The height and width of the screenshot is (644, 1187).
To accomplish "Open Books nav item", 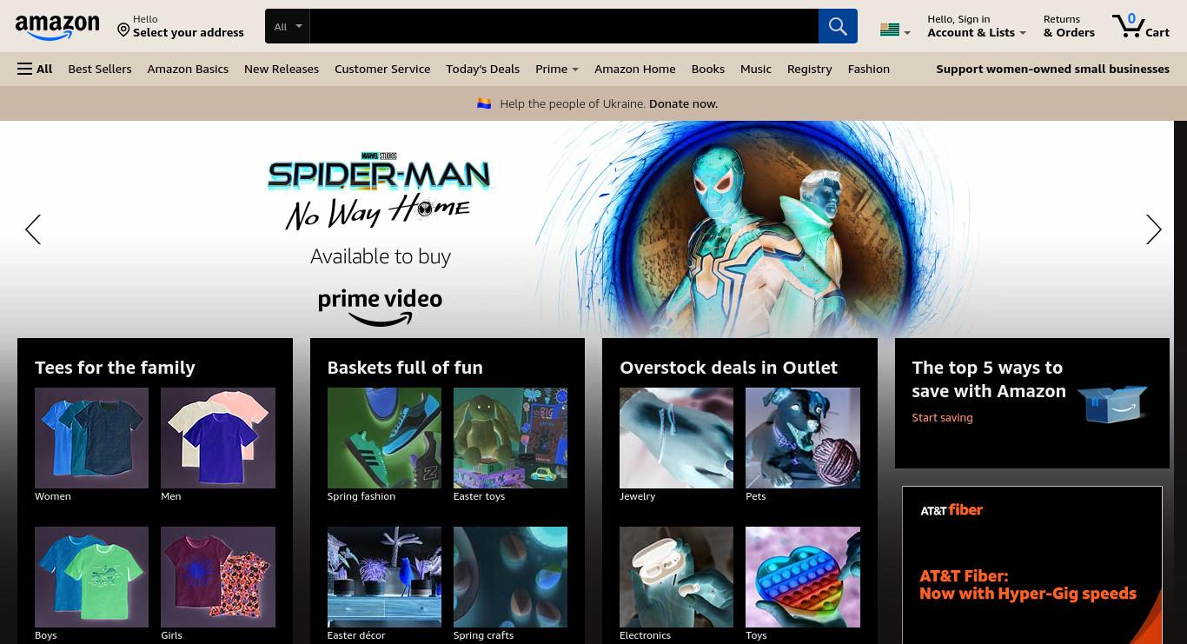I will [708, 69].
